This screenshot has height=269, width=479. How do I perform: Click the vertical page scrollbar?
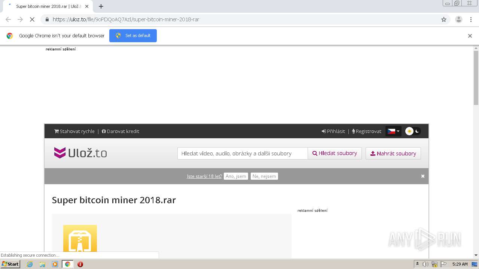[x=476, y=78]
